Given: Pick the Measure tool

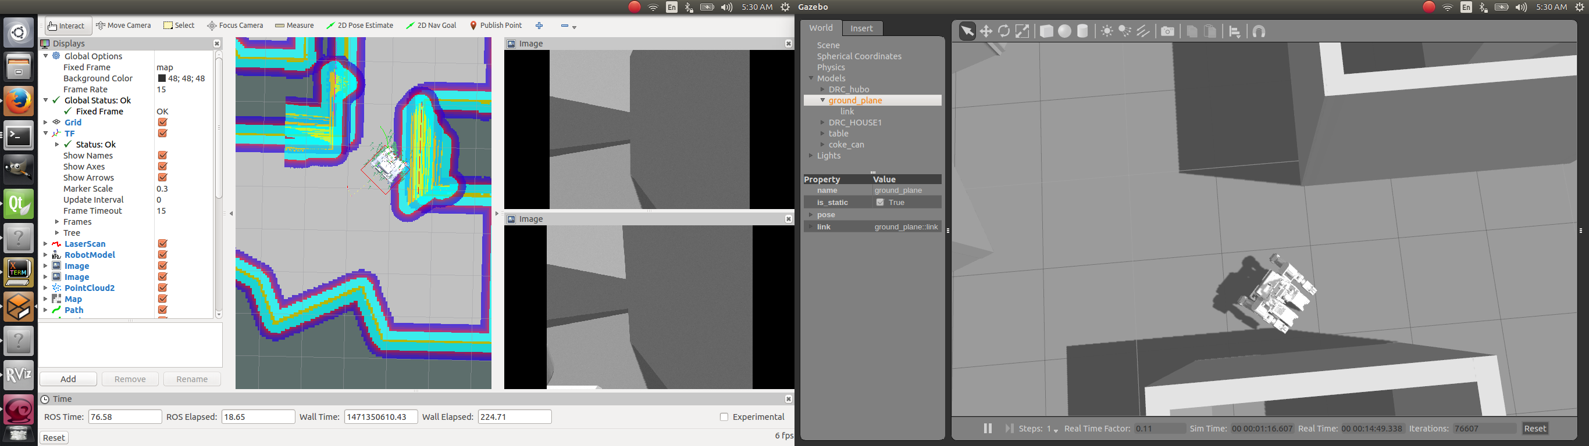Looking at the screenshot, I should (x=294, y=26).
